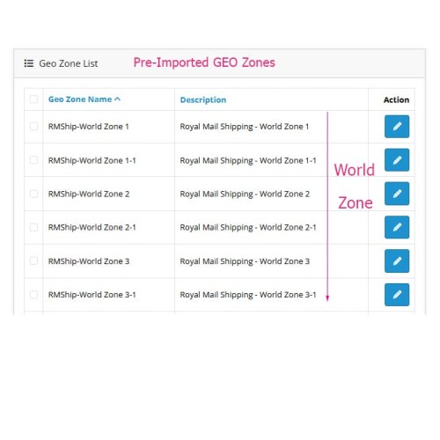Edit RMShip-World Zone 2 with pencil button
Screen dimensions: 440x440
tap(397, 194)
